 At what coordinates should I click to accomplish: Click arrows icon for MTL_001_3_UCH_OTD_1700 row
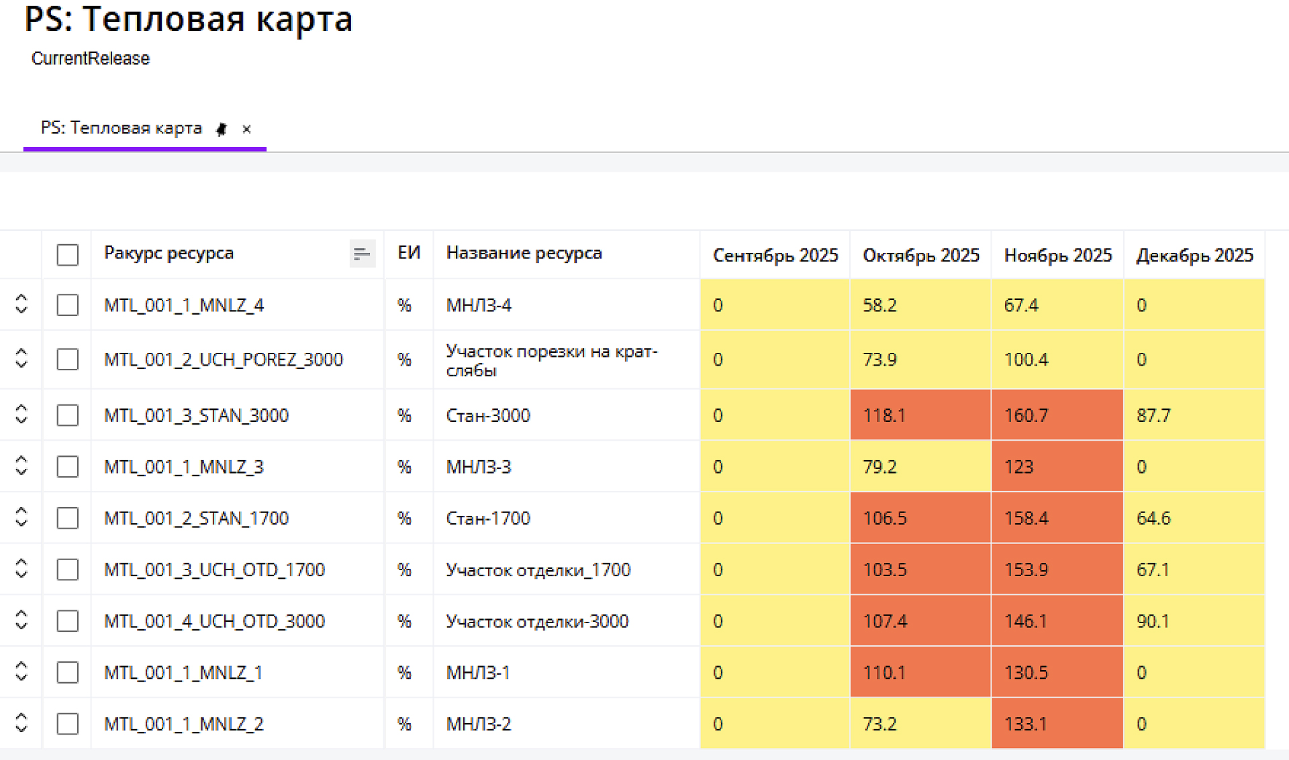[x=21, y=568]
